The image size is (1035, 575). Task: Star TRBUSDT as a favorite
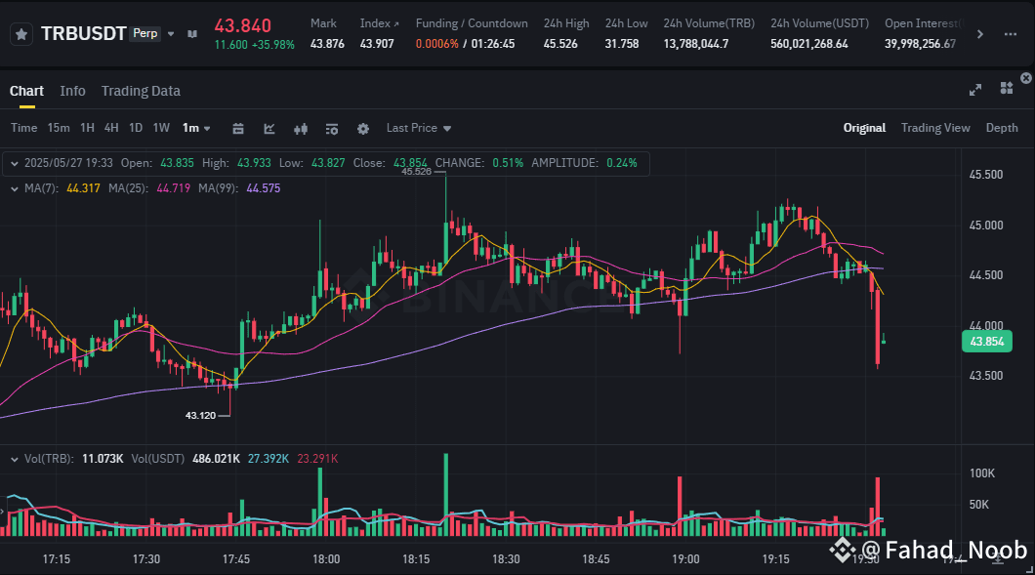click(21, 34)
